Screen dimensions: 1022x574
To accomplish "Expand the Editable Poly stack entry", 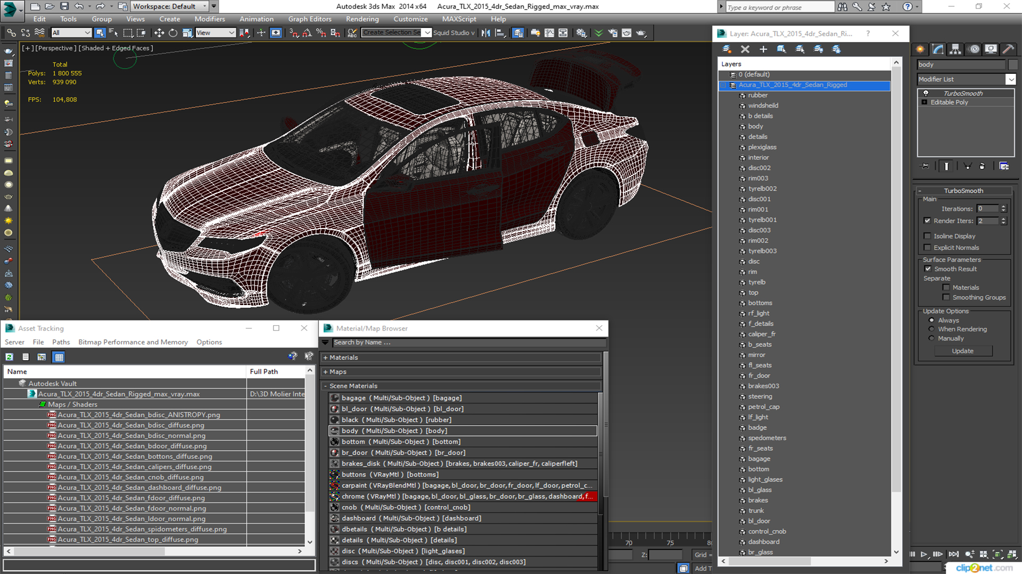I will (925, 102).
